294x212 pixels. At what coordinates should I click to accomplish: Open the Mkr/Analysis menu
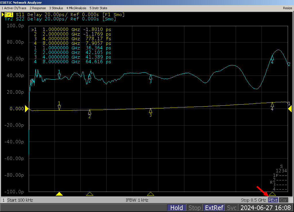click(x=76, y=8)
